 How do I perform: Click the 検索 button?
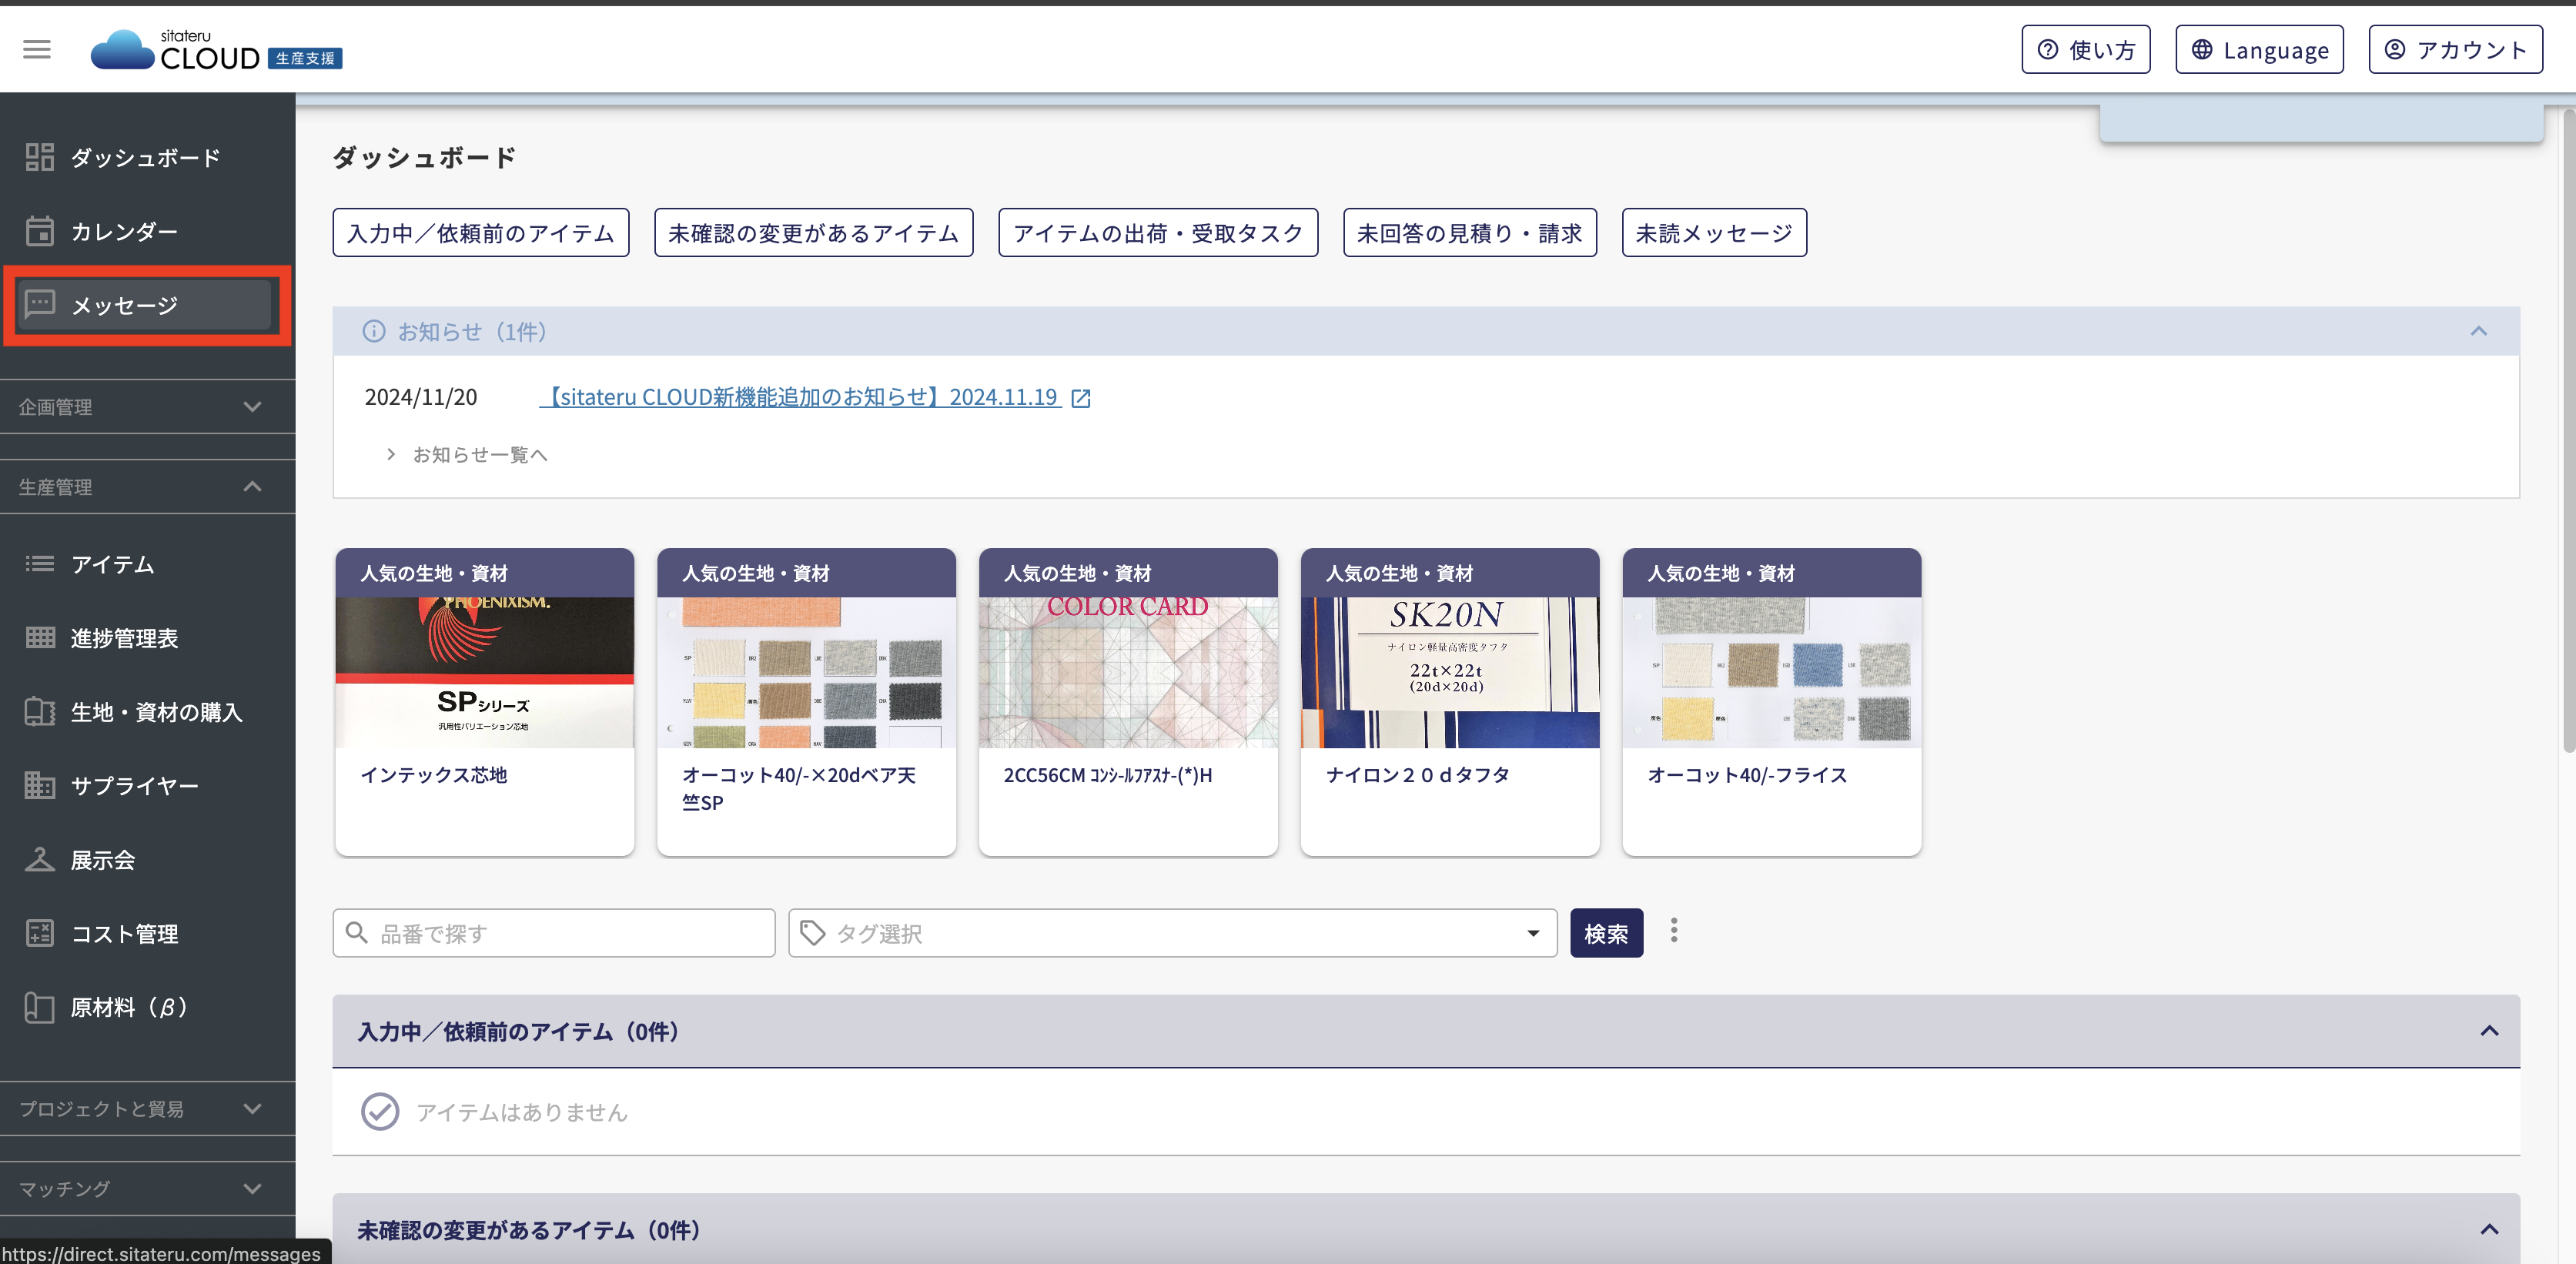[x=1606, y=932]
